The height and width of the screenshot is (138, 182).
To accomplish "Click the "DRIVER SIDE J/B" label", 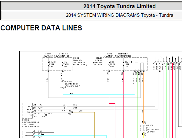I will [99, 59].
